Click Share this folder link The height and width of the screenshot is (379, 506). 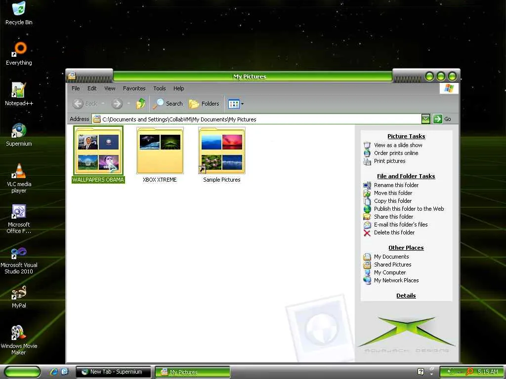[393, 217]
